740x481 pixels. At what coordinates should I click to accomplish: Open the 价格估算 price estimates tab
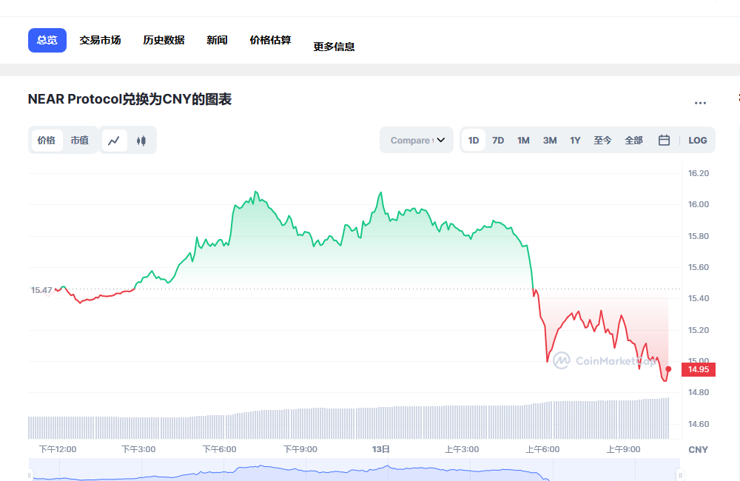coord(270,40)
